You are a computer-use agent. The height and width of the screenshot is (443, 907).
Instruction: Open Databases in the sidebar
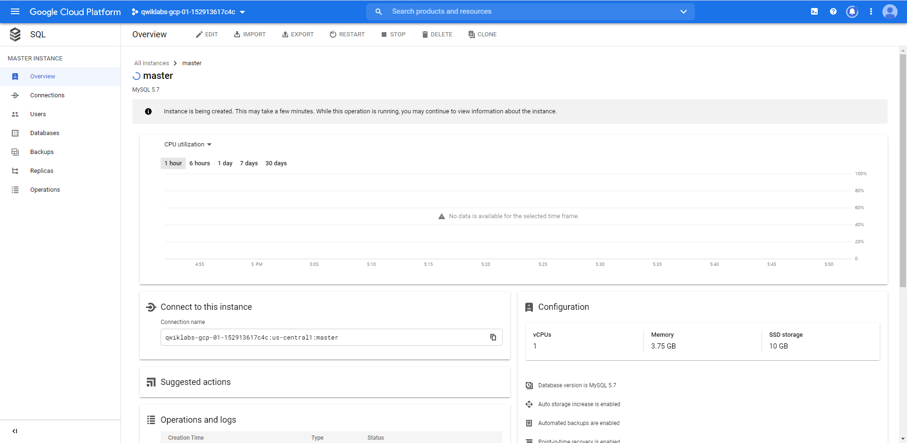coord(60,133)
